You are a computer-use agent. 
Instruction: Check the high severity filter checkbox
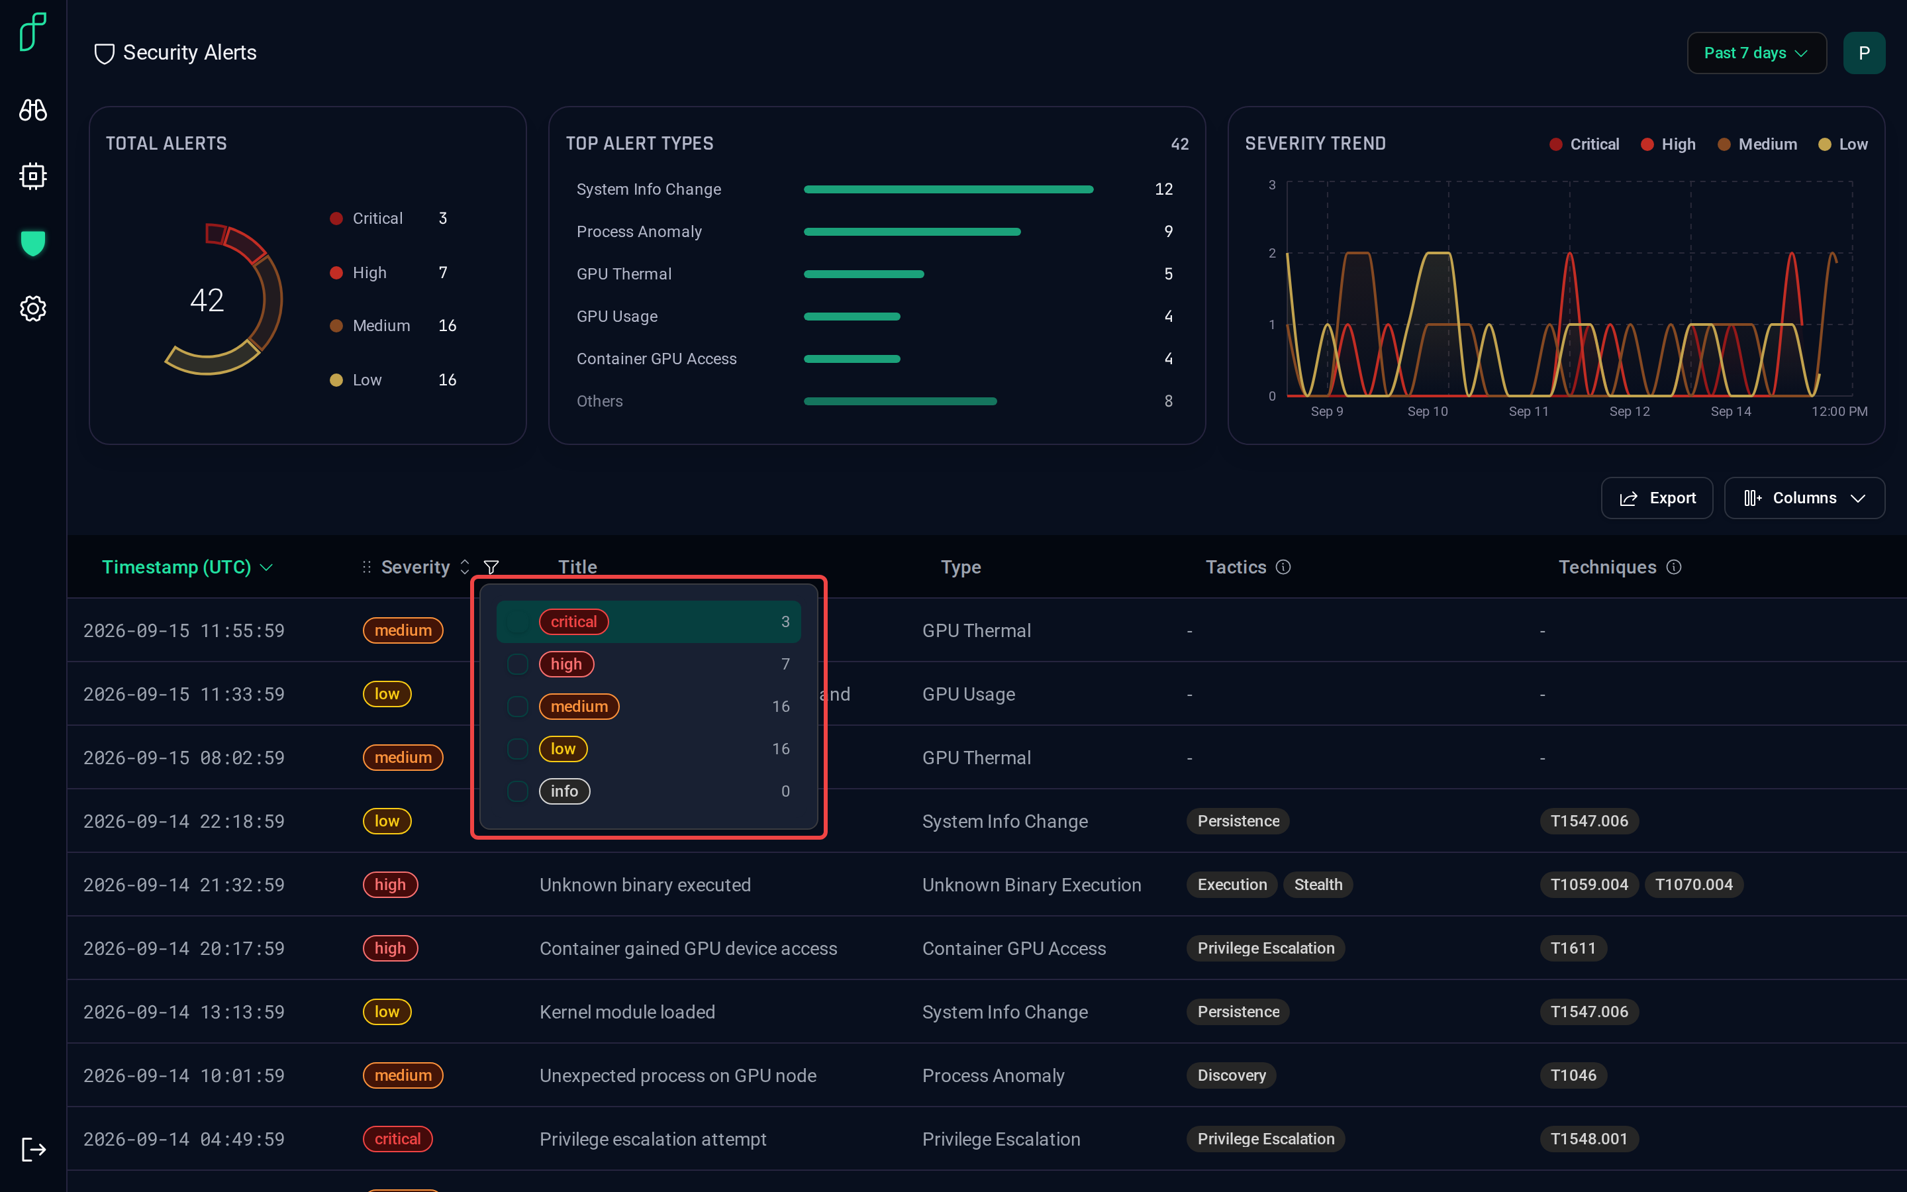pyautogui.click(x=518, y=664)
